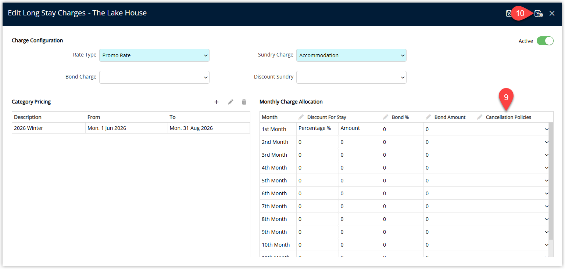
Task: Click the 2nd Month discount percentage cell
Action: [x=317, y=142]
